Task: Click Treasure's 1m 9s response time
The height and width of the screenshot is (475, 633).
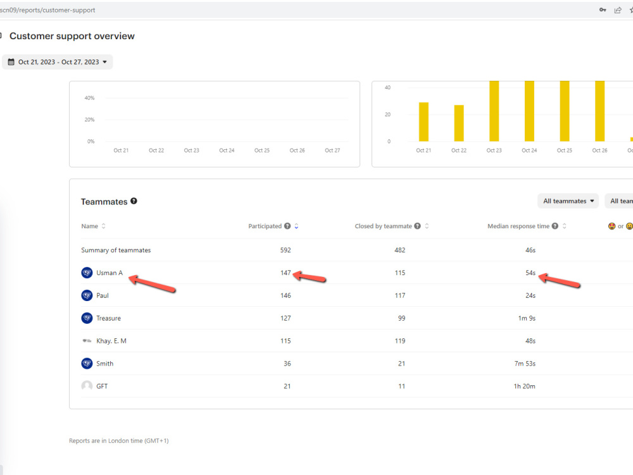Action: point(527,318)
